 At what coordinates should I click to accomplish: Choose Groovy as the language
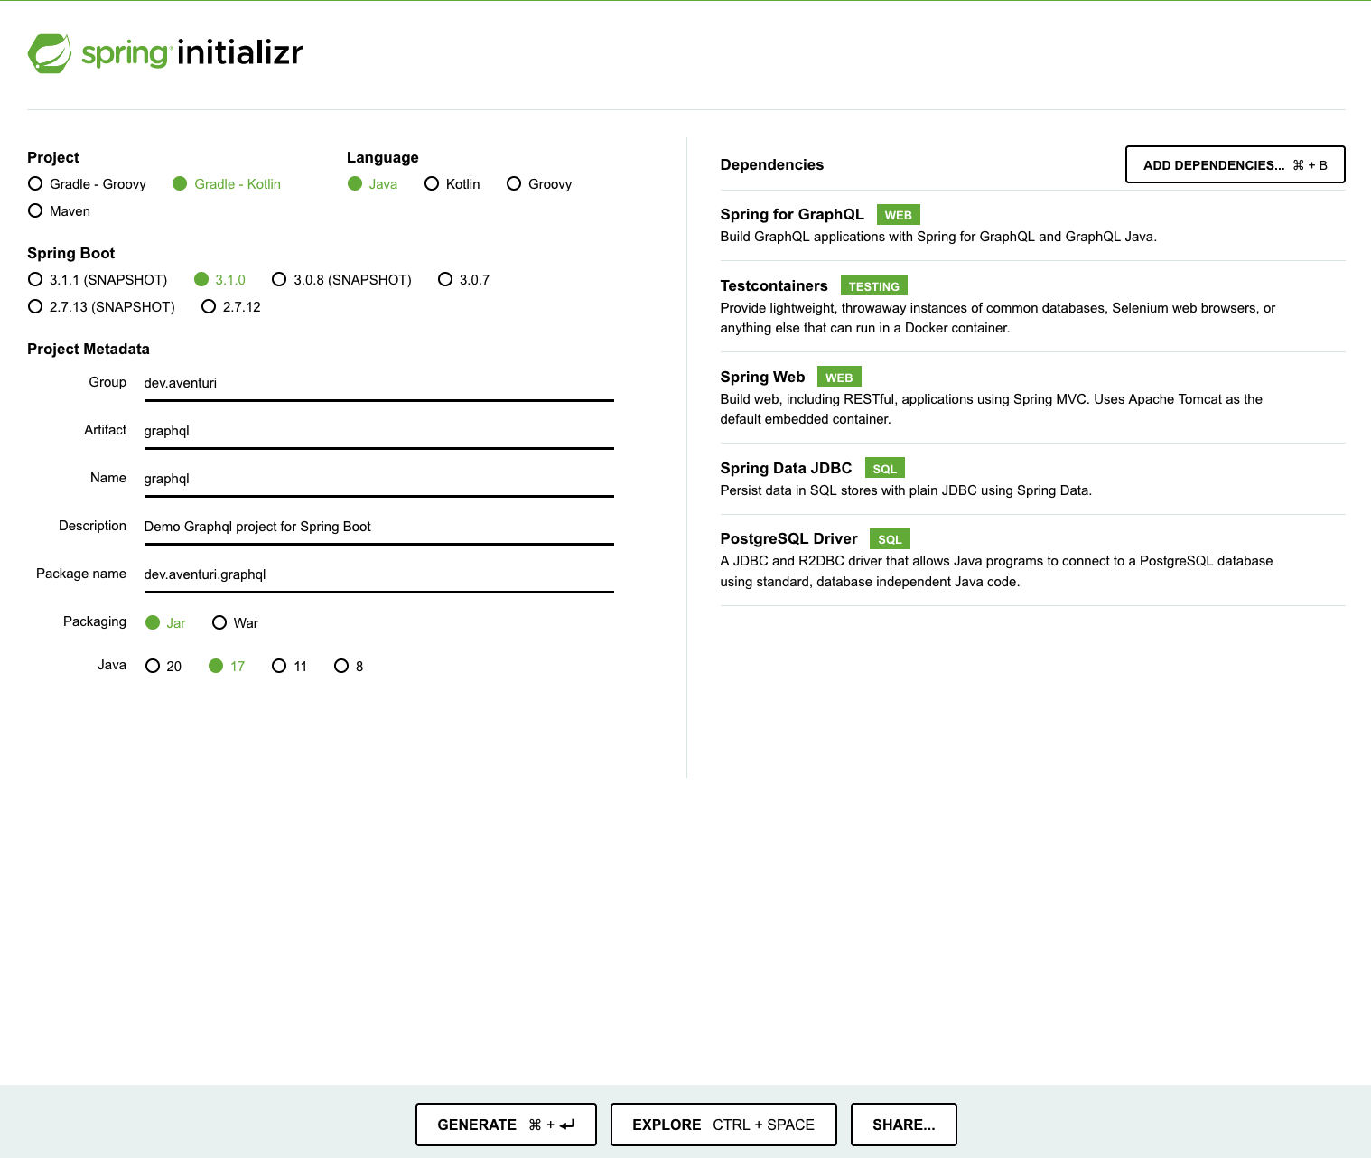click(539, 183)
